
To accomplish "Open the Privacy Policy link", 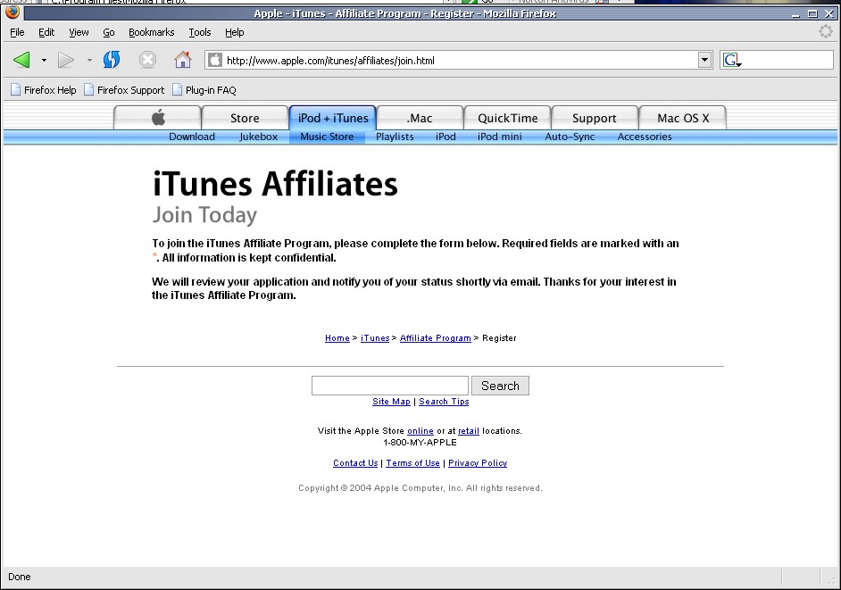I will [478, 463].
